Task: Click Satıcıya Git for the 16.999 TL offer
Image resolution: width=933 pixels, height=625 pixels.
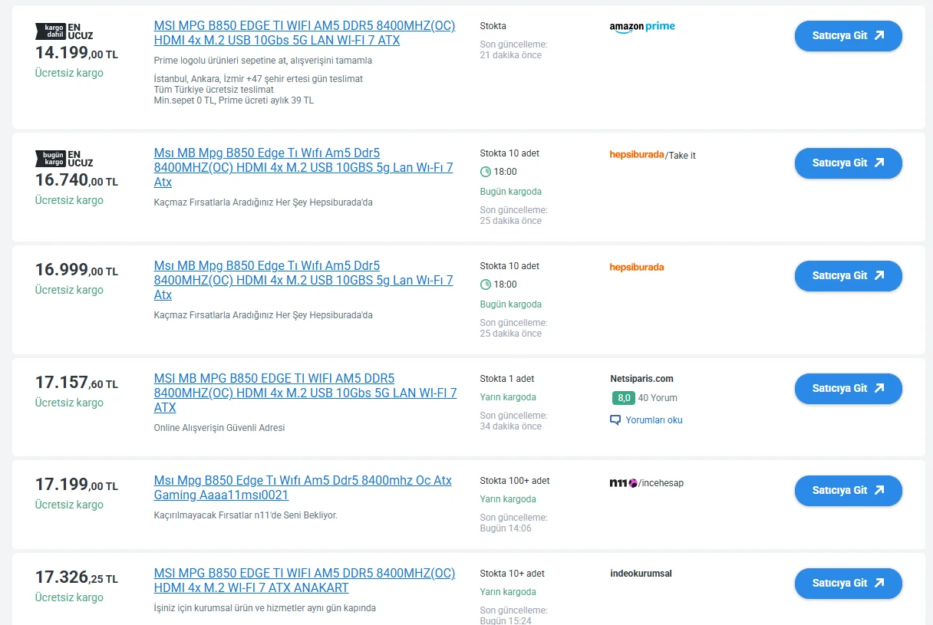Action: [x=848, y=275]
